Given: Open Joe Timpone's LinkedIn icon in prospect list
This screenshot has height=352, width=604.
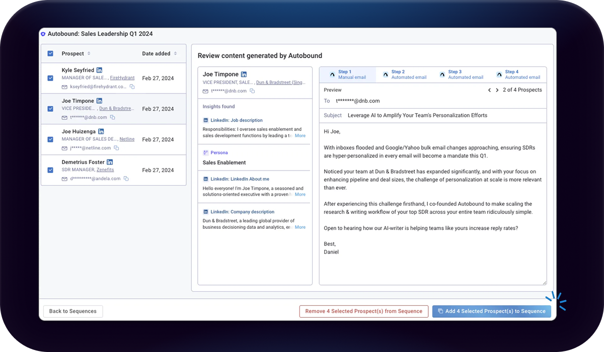Looking at the screenshot, I should (99, 101).
